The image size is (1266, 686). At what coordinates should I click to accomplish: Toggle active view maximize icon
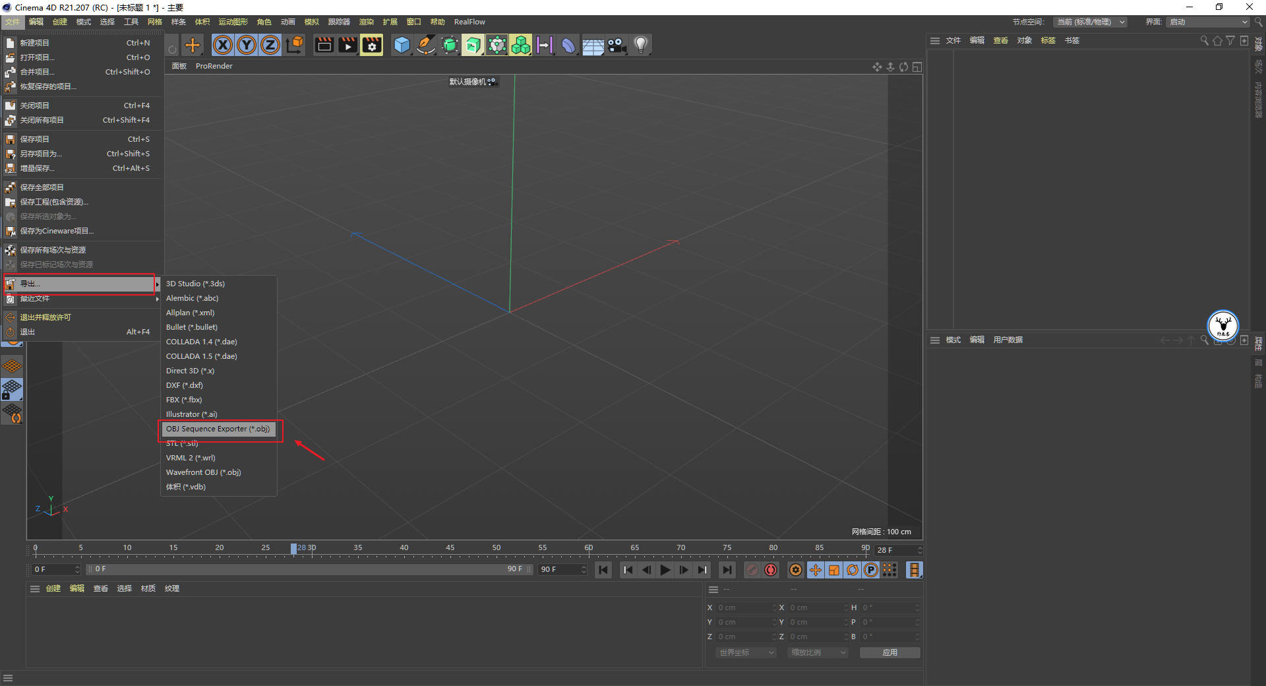[917, 67]
